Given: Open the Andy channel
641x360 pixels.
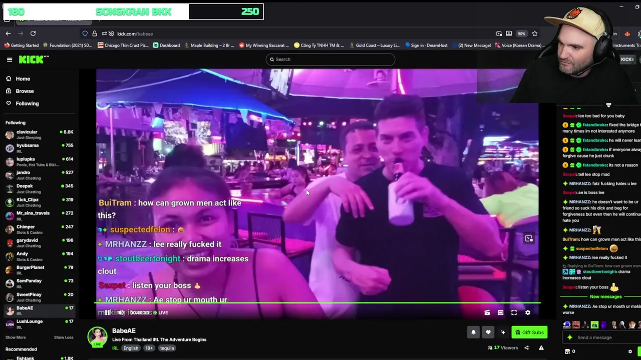Looking at the screenshot, I should pyautogui.click(x=39, y=256).
